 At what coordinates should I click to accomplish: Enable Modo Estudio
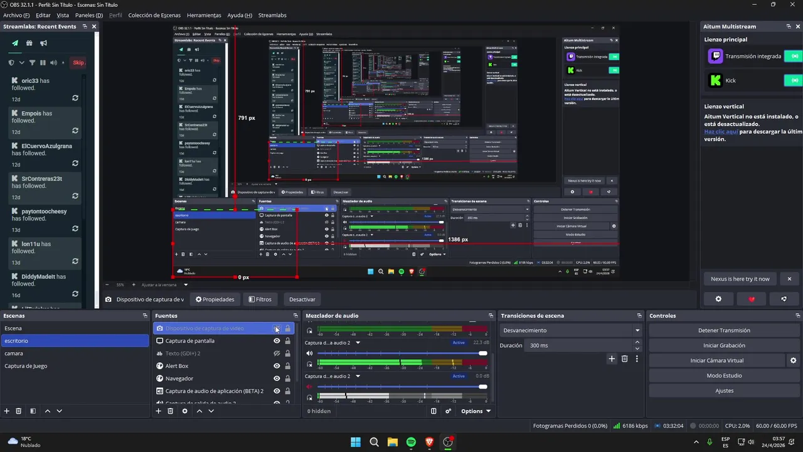pyautogui.click(x=724, y=375)
